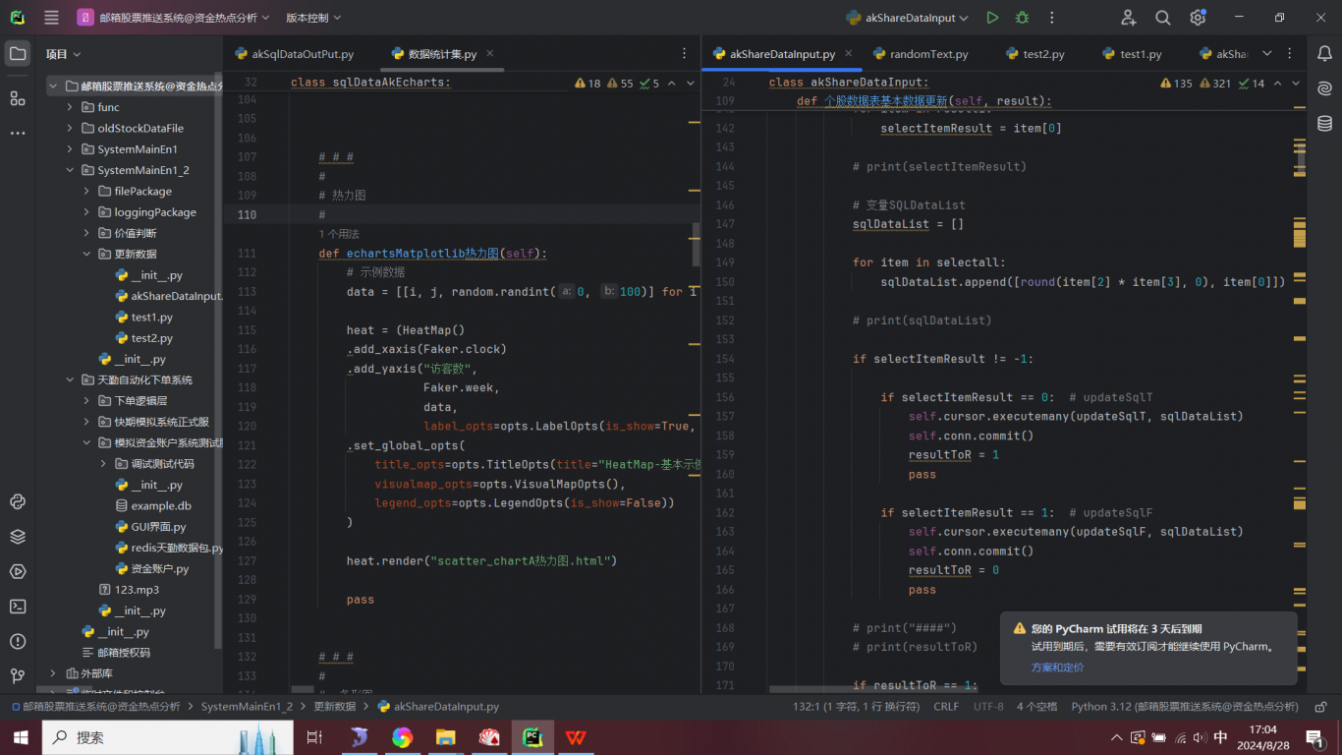Expand the 外部库 node
Viewport: 1342px width, 755px height.
coord(53,673)
